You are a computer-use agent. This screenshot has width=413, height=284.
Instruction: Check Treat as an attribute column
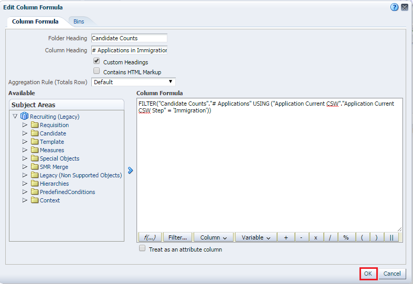[142, 248]
